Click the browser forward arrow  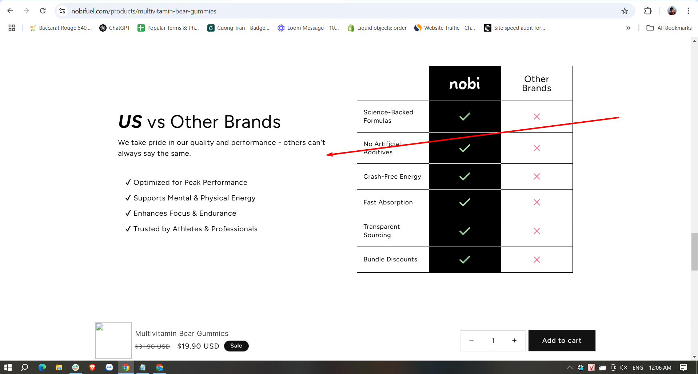(x=26, y=11)
